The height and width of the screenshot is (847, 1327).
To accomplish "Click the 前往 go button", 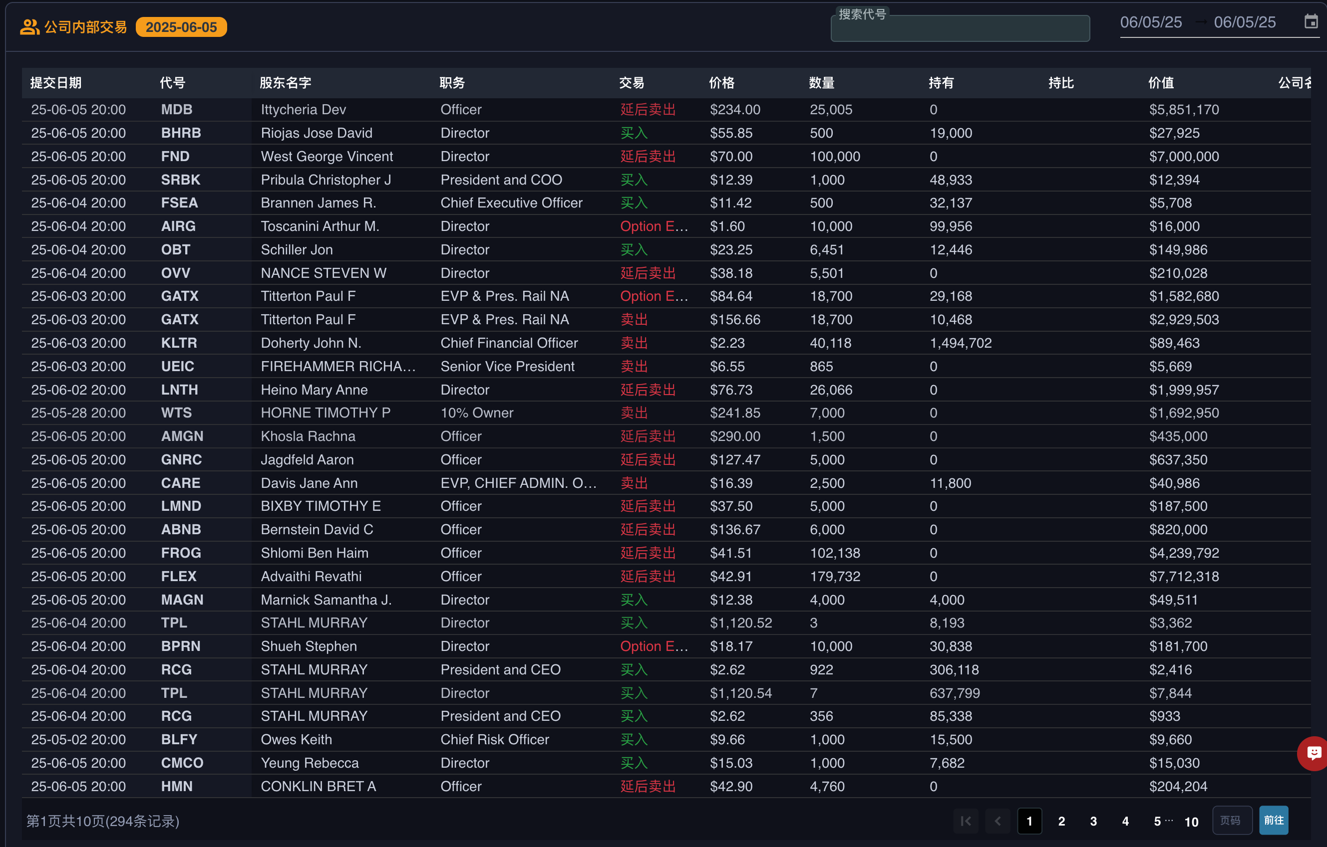I will click(x=1274, y=820).
